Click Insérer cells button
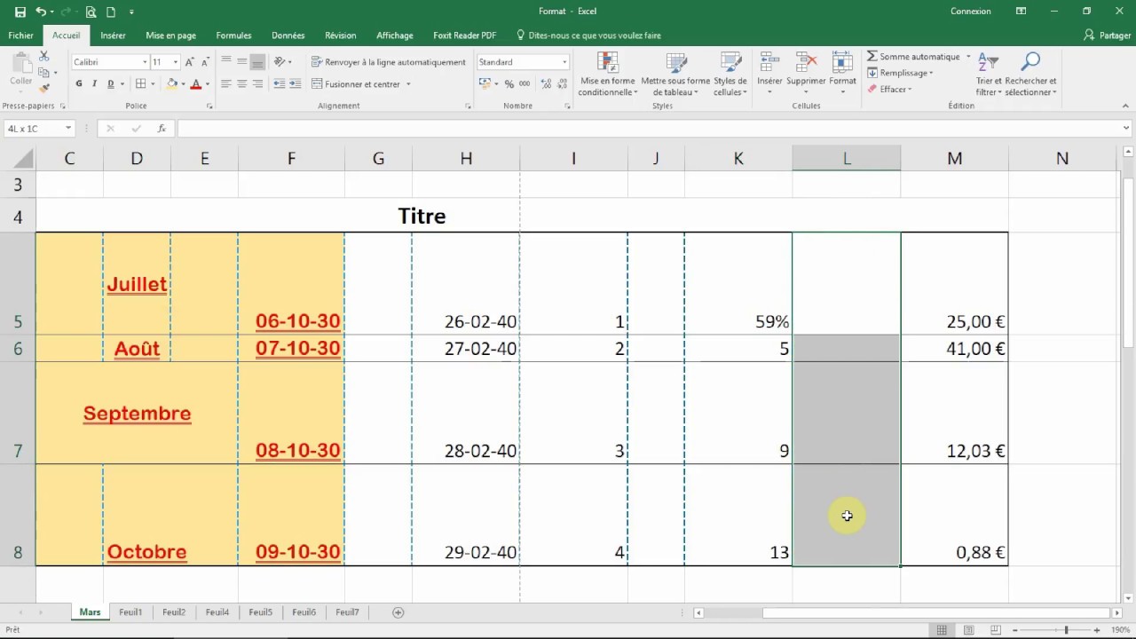 click(x=769, y=74)
